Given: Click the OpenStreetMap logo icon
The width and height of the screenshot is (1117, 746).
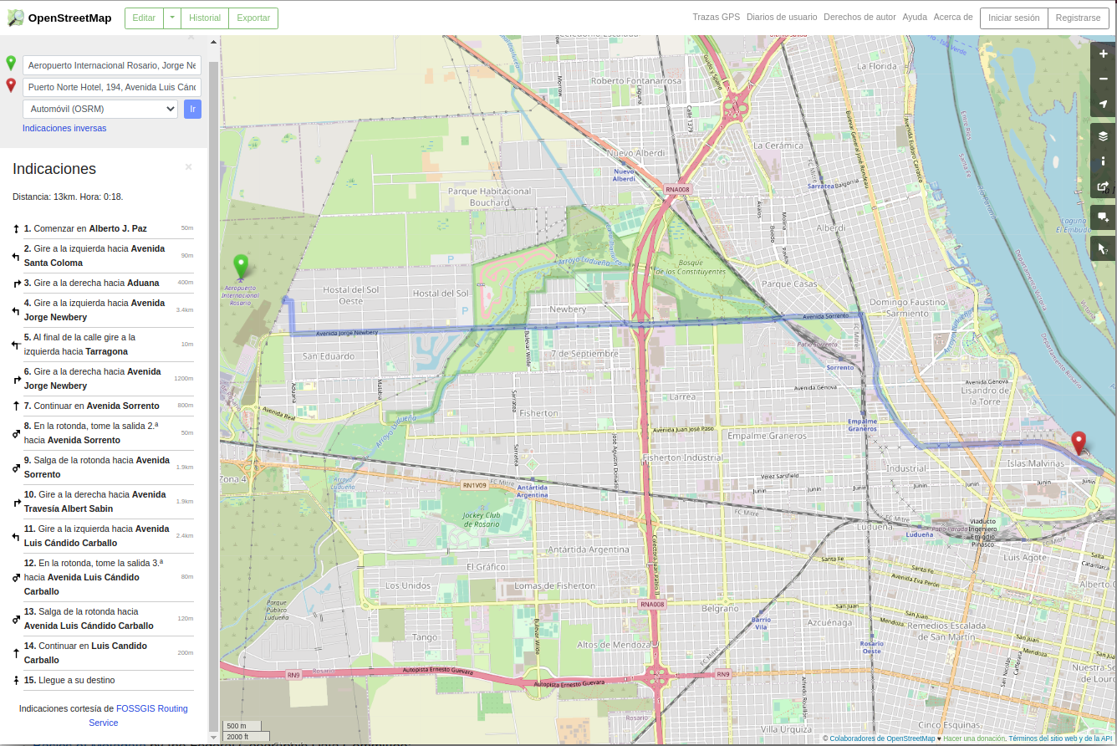Looking at the screenshot, I should pos(15,18).
